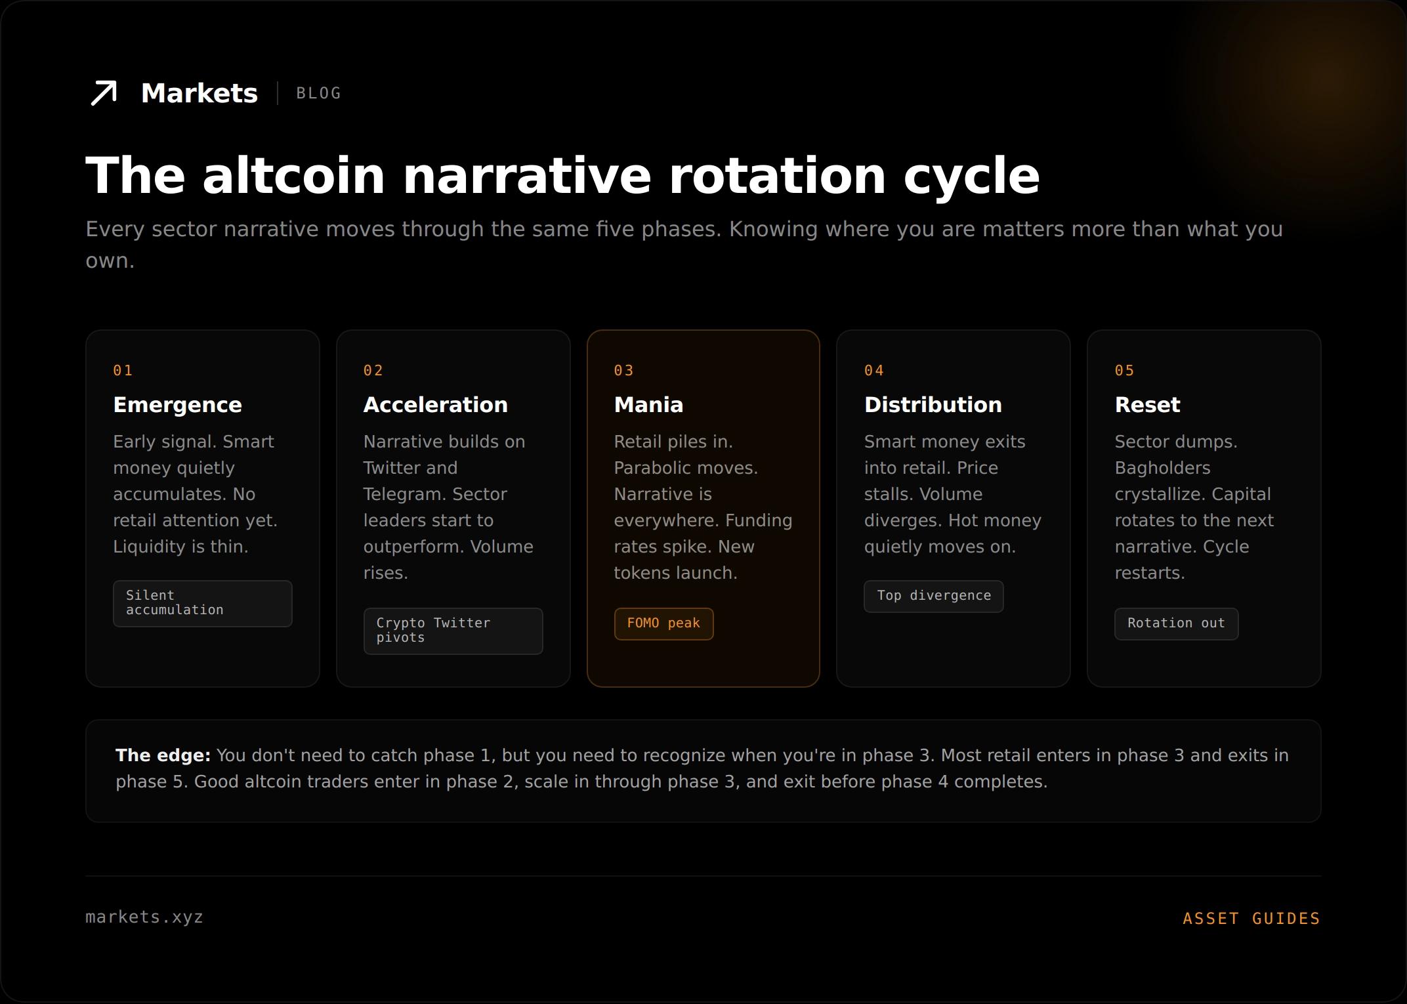Image resolution: width=1407 pixels, height=1004 pixels.
Task: Click the Crypto Twitter pivots tag
Action: click(x=453, y=631)
